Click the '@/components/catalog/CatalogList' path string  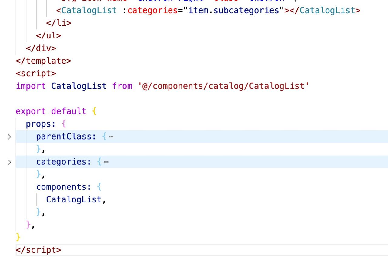(x=223, y=86)
